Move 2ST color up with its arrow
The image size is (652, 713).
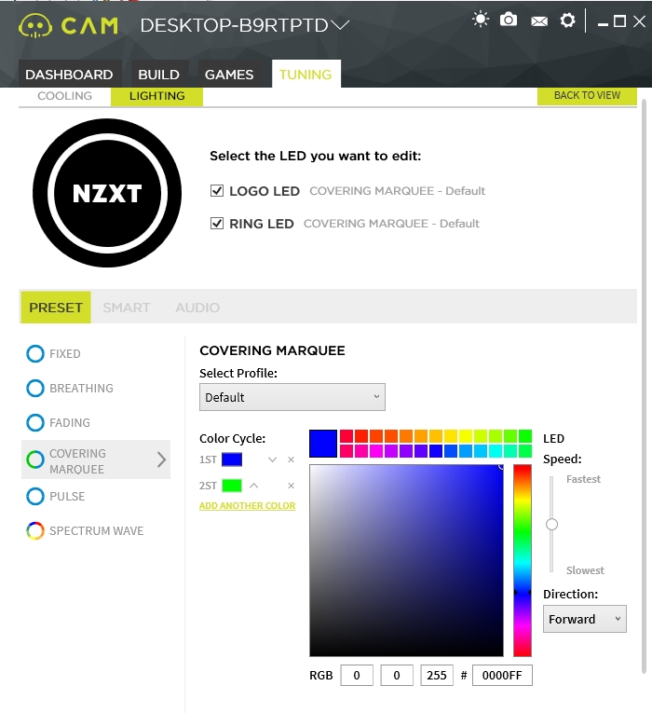(x=254, y=486)
